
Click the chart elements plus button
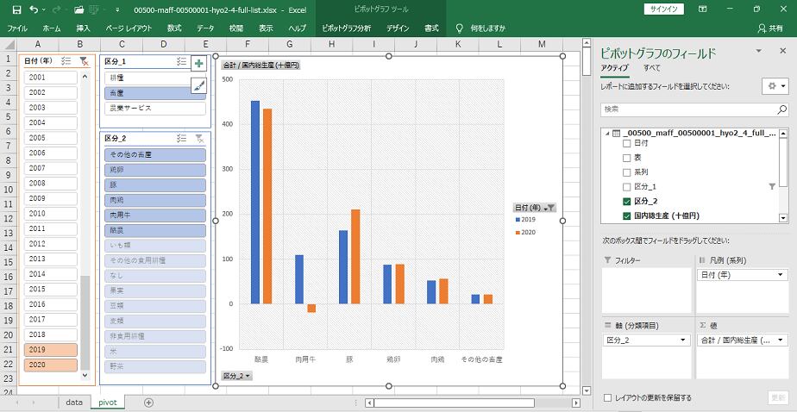[x=199, y=64]
